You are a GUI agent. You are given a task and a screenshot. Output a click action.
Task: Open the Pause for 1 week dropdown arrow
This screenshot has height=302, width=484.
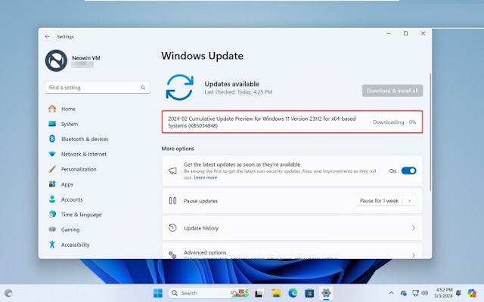click(x=410, y=201)
